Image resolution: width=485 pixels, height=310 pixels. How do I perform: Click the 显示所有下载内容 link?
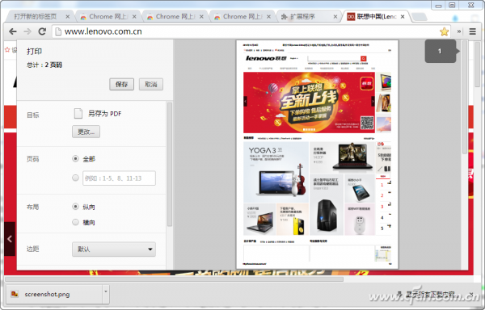tap(430, 294)
